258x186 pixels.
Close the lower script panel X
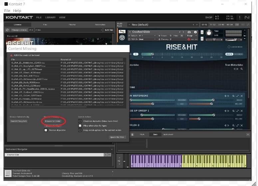point(248,134)
